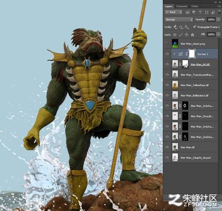The image size is (222, 211).
Task: Click the mask link icon on Mer-Man_AO.tif
Action: pyautogui.click(x=180, y=64)
